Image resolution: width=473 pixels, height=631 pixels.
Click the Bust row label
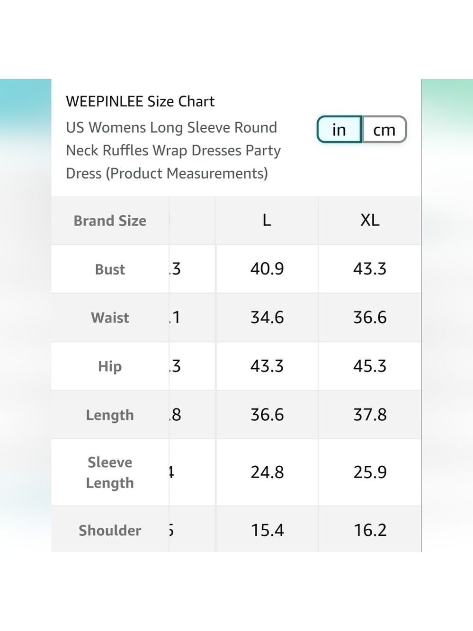(110, 269)
